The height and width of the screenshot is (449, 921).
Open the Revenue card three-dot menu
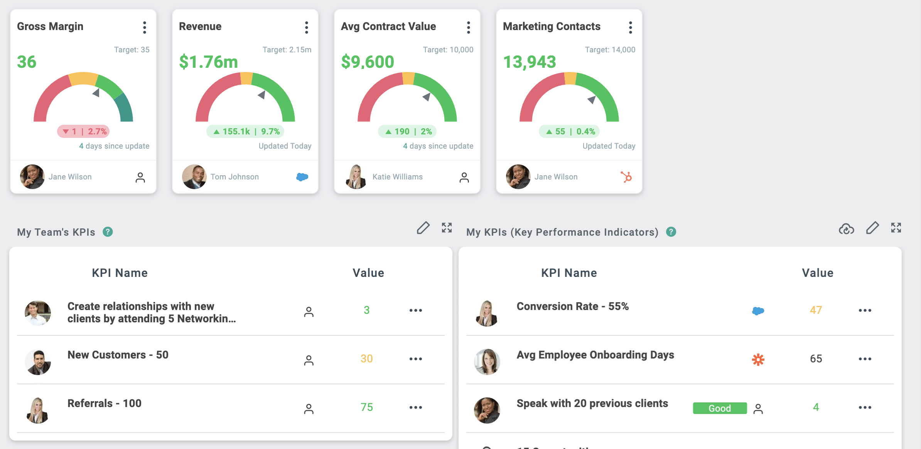coord(307,27)
